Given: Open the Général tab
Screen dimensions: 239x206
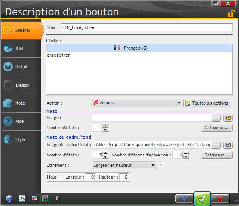Looking at the screenshot, I should [22, 30].
